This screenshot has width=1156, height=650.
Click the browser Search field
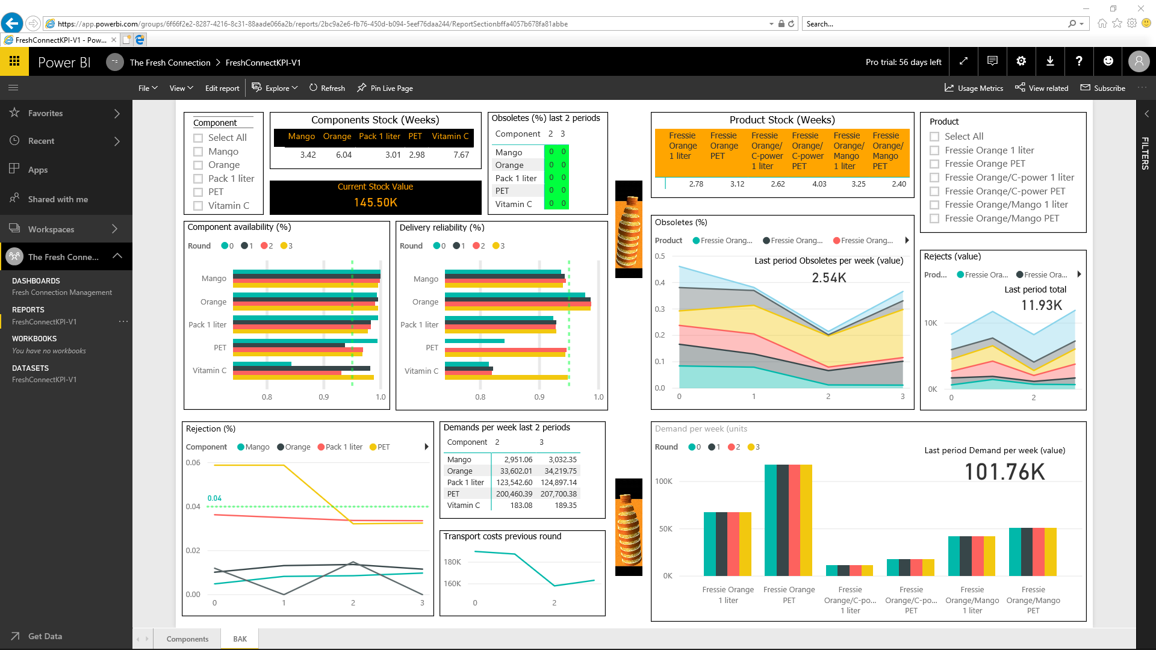point(936,23)
